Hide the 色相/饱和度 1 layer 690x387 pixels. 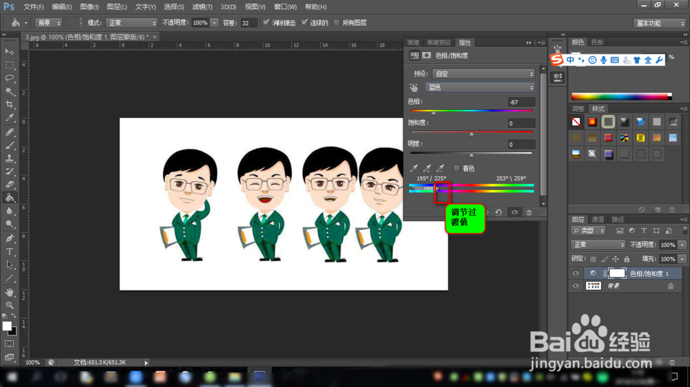coord(575,273)
